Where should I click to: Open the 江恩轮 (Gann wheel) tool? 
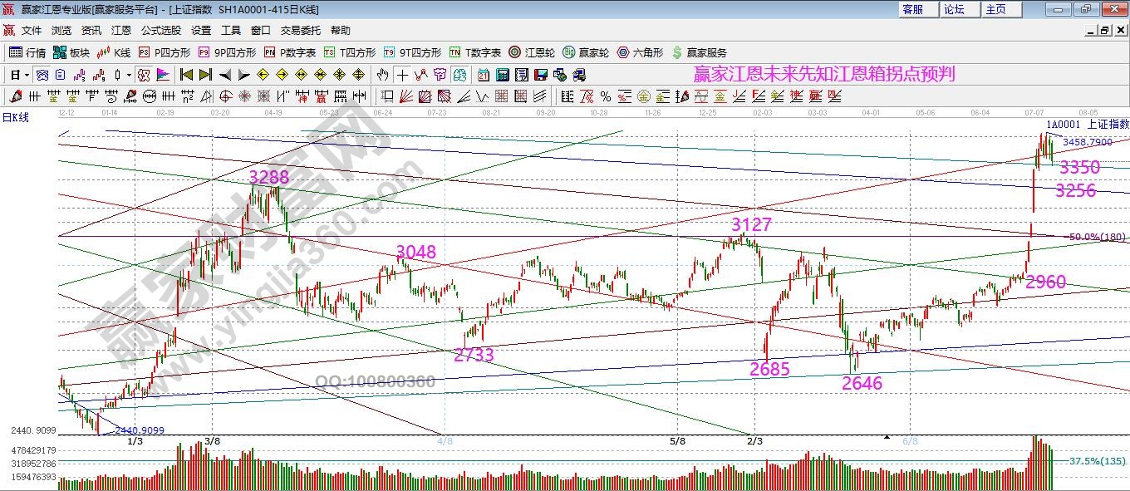pyautogui.click(x=533, y=52)
